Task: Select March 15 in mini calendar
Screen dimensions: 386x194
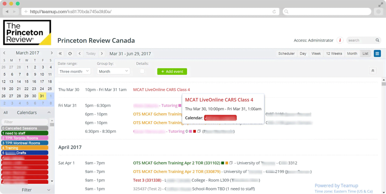Action: (27, 82)
